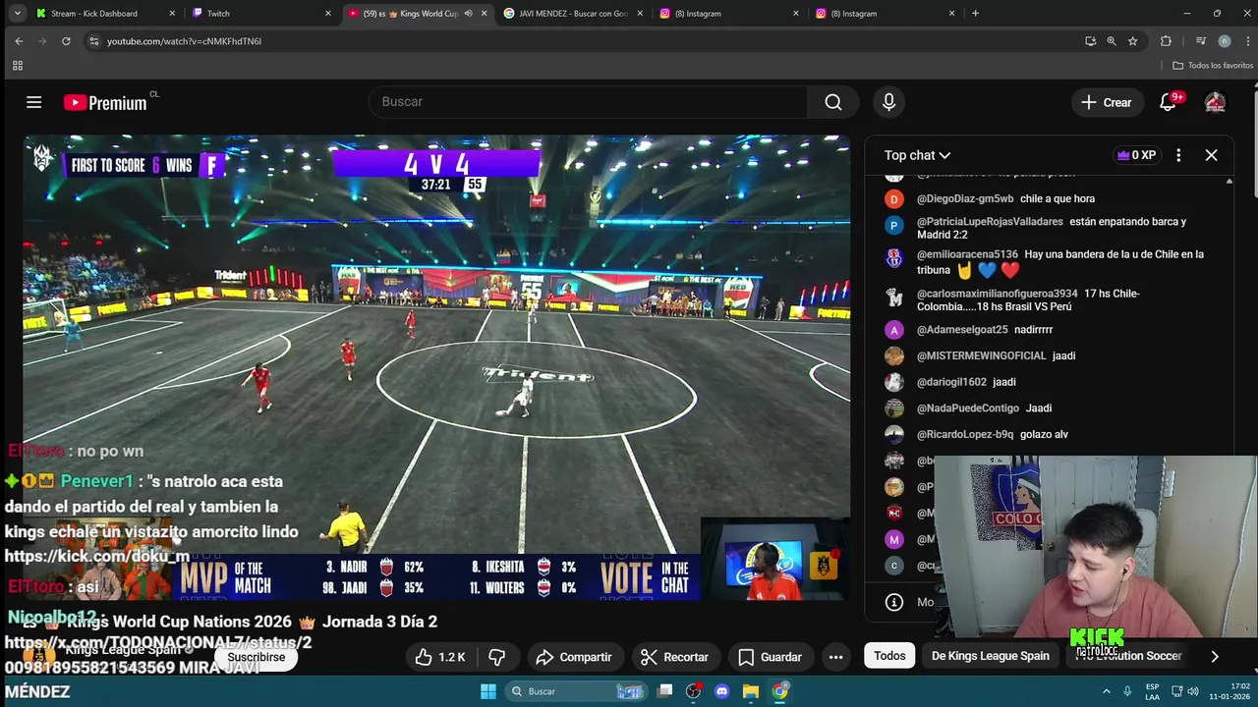Close the live chat panel

(x=1211, y=155)
